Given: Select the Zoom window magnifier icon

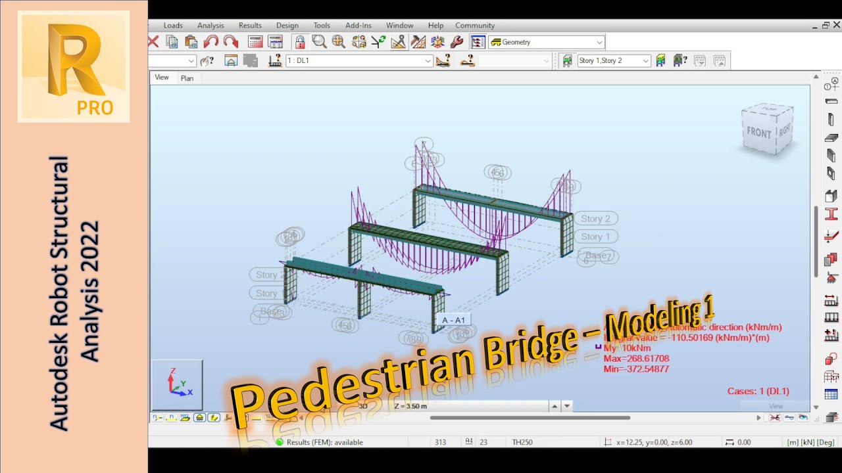Looking at the screenshot, I should coord(319,42).
